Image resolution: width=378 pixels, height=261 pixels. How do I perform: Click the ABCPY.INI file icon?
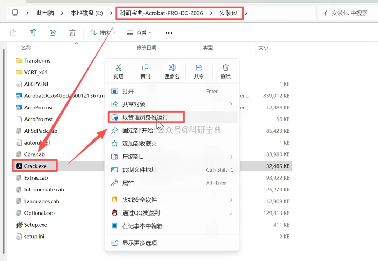tap(19, 84)
